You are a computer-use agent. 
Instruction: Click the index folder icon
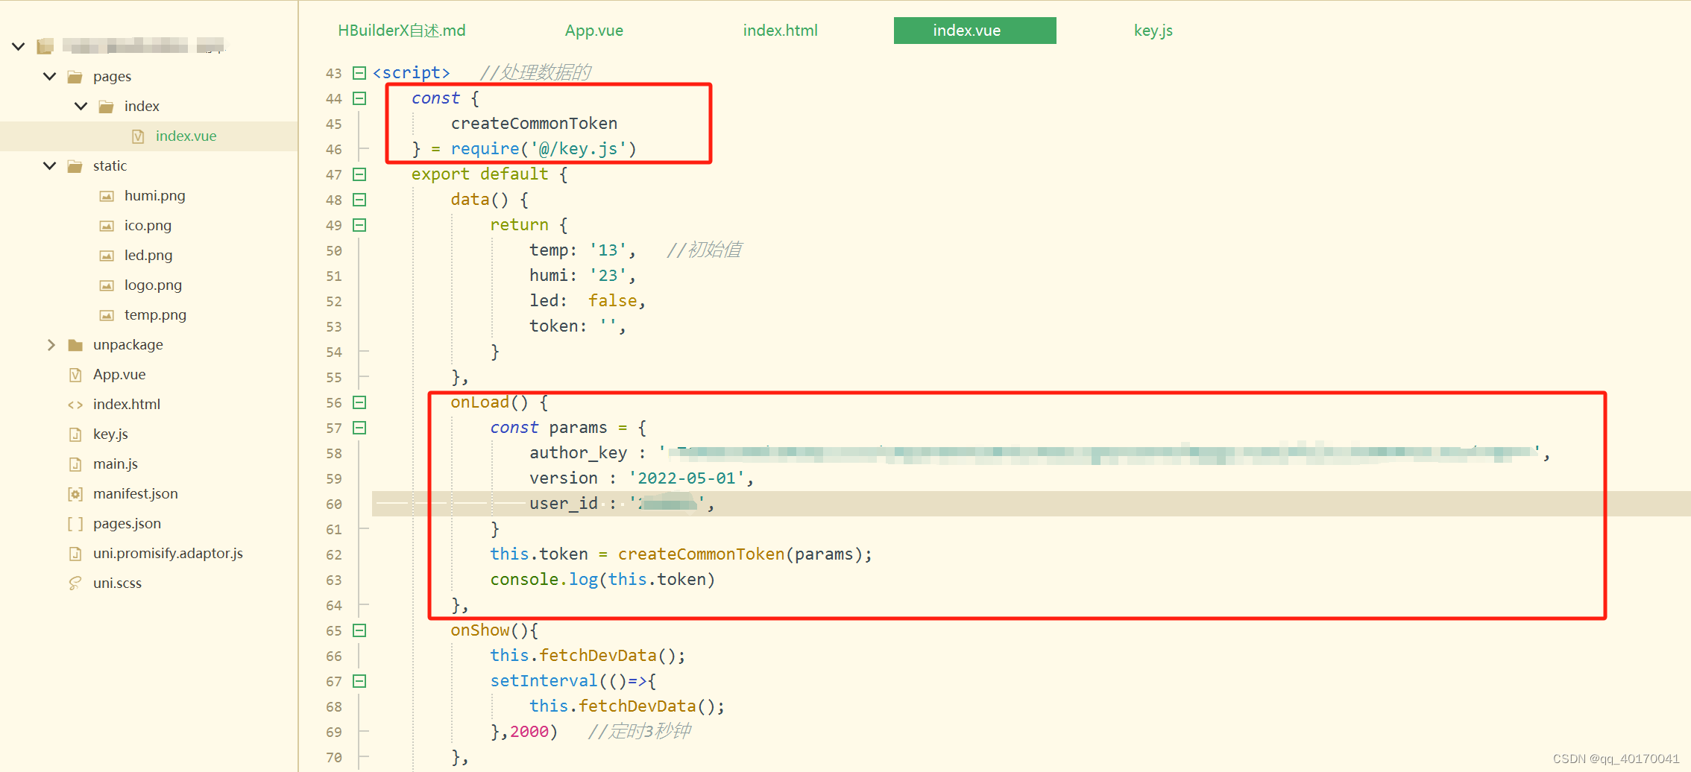click(107, 107)
